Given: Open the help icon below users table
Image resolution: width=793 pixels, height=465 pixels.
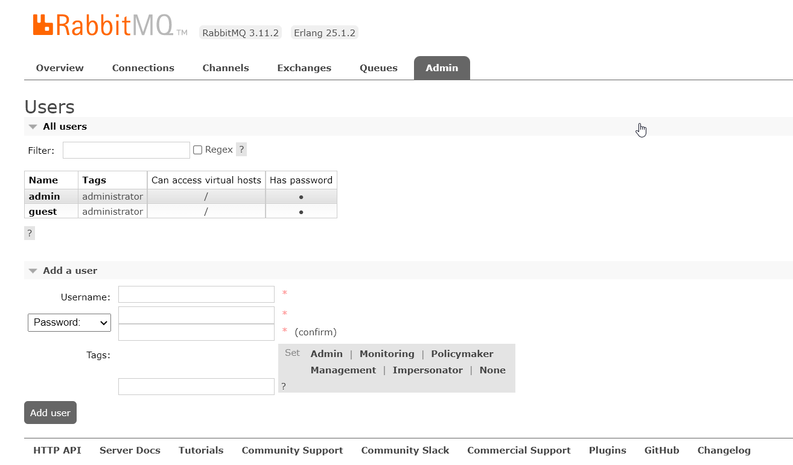Looking at the screenshot, I should (x=30, y=233).
